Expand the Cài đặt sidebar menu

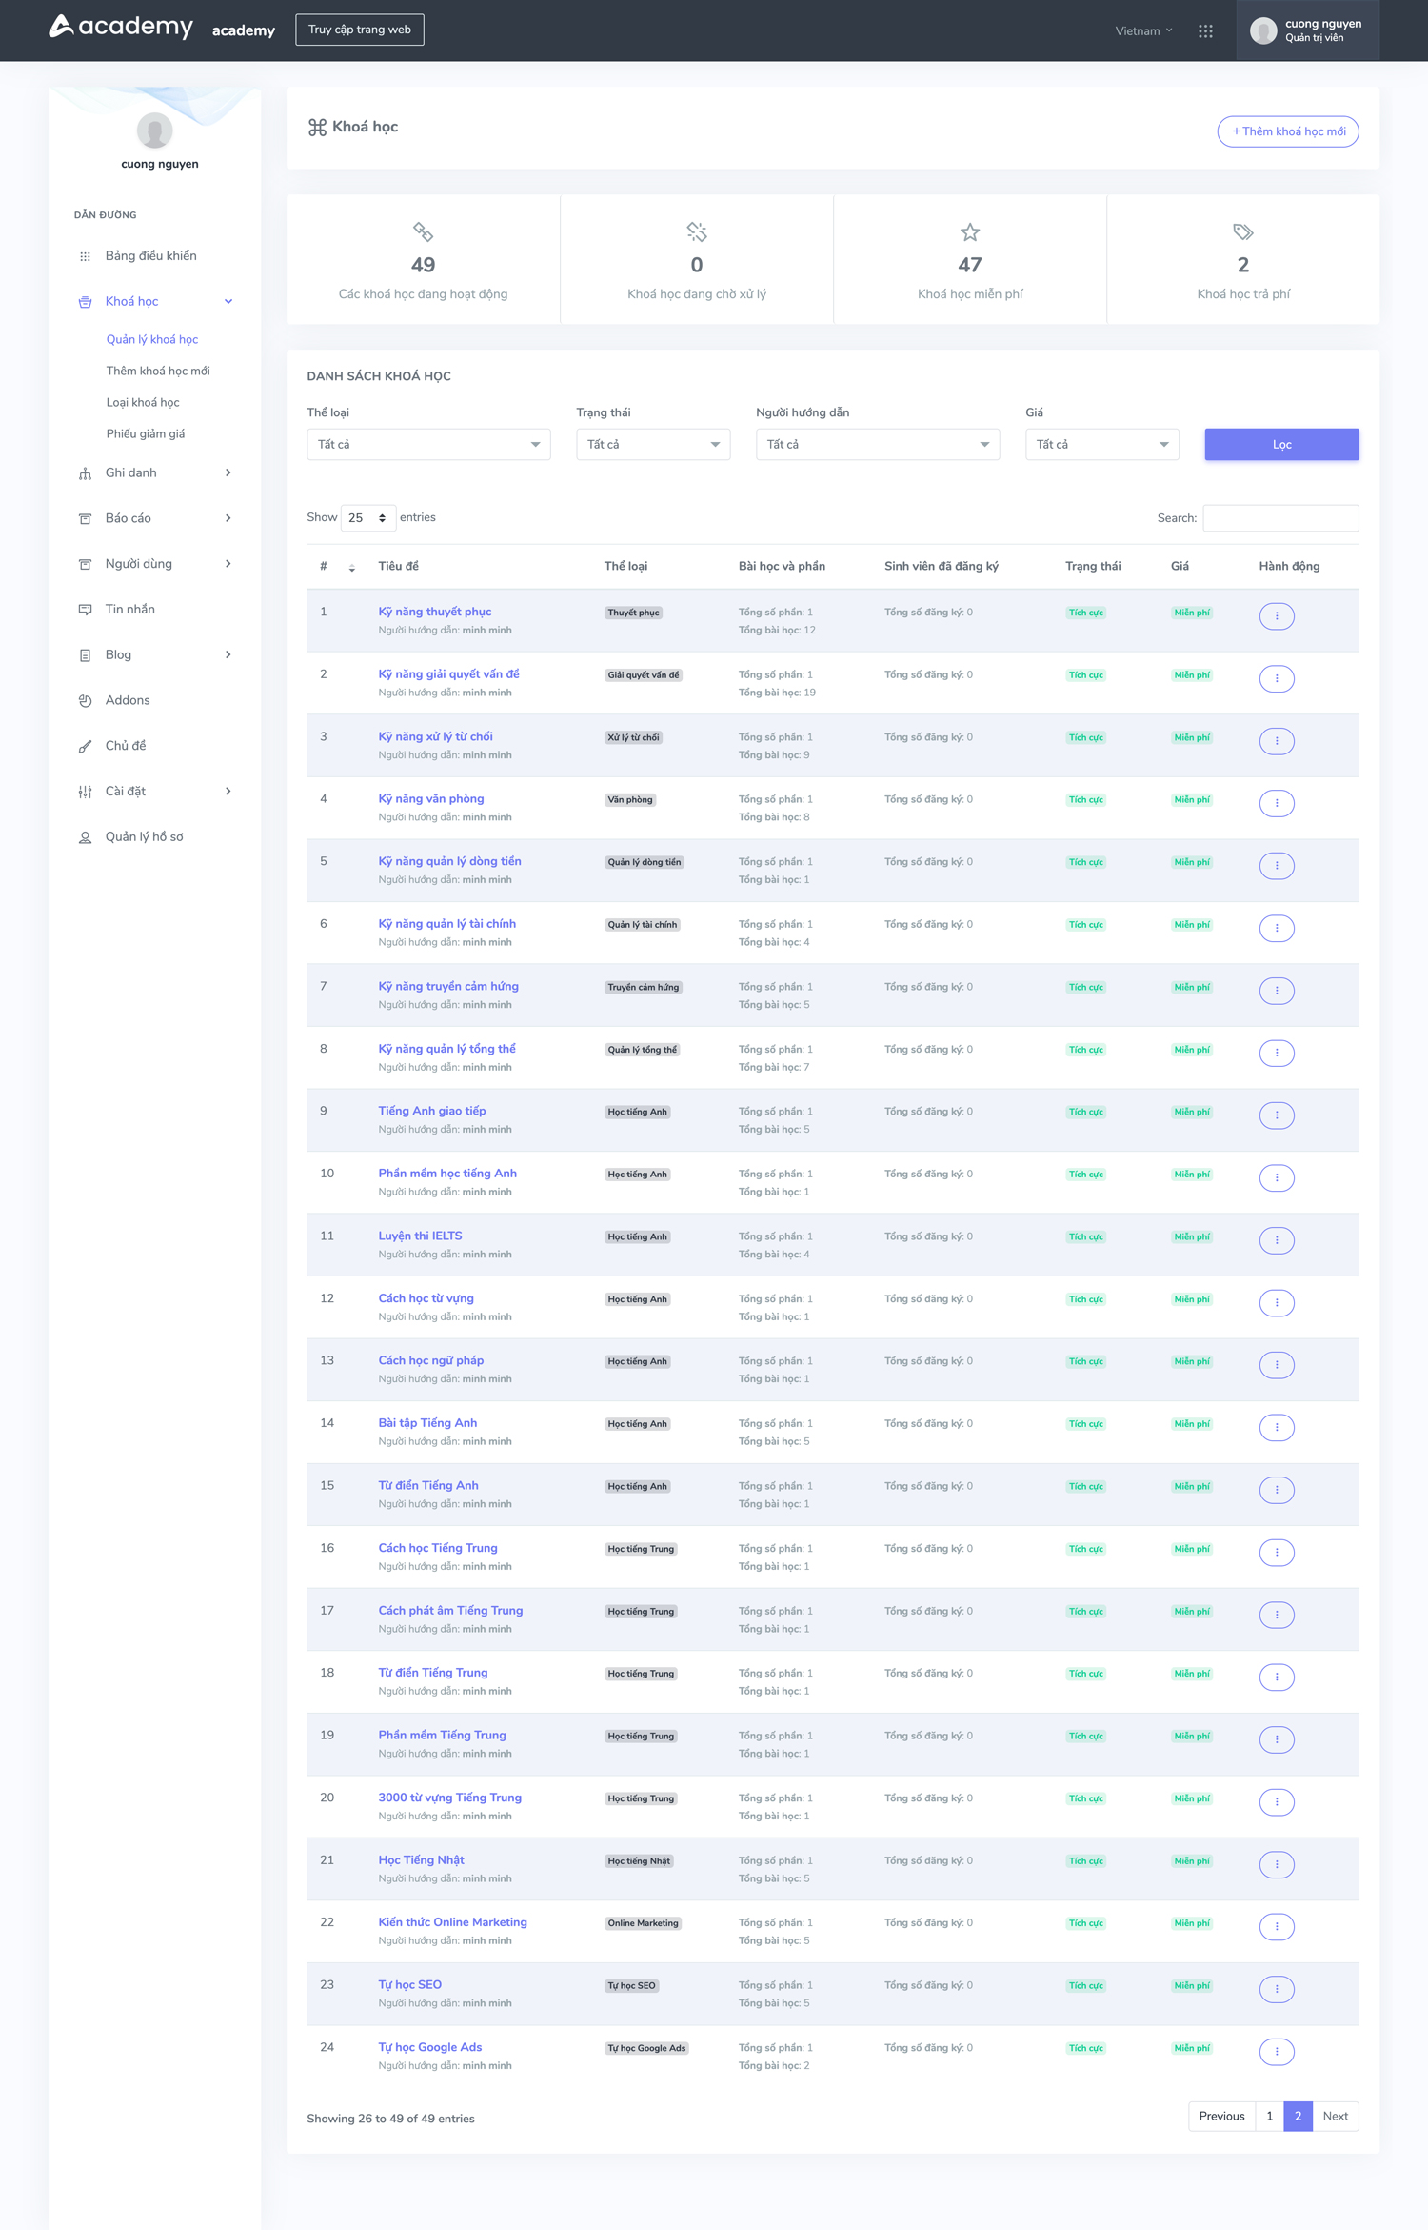click(x=155, y=792)
